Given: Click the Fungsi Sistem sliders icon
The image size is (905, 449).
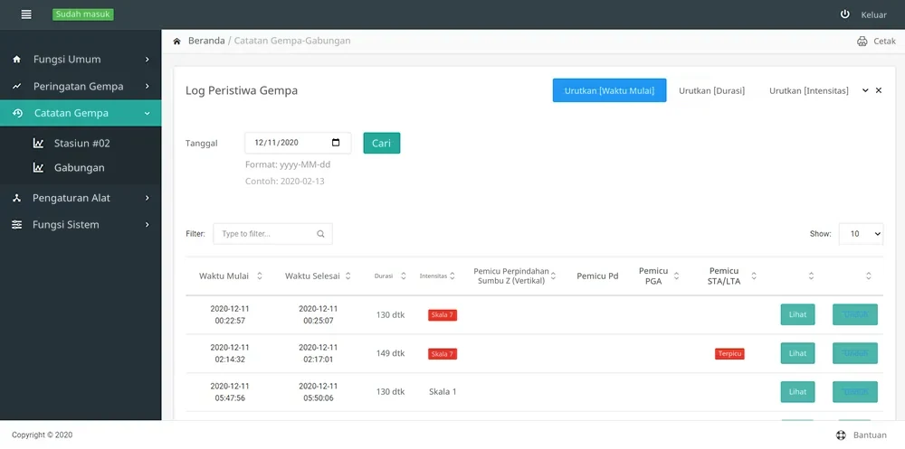Looking at the screenshot, I should pos(16,225).
